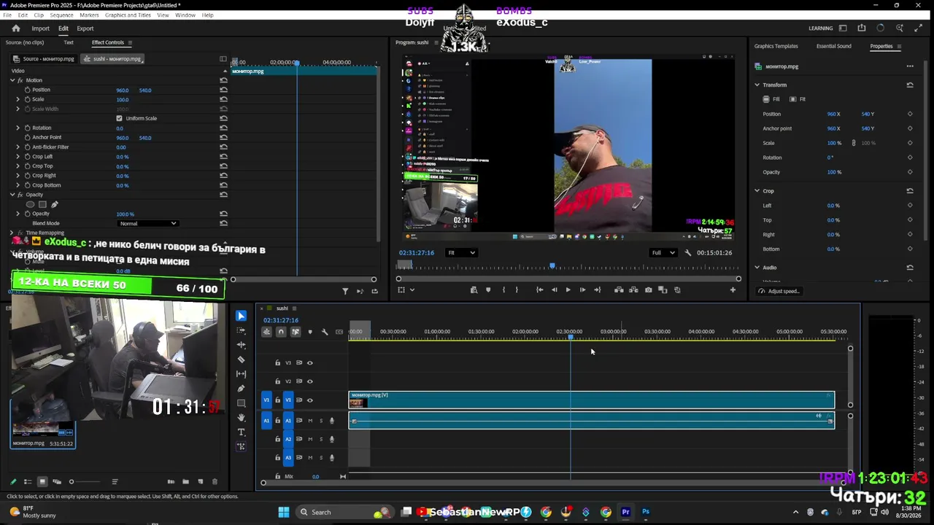Select the Razor tool

(x=242, y=359)
